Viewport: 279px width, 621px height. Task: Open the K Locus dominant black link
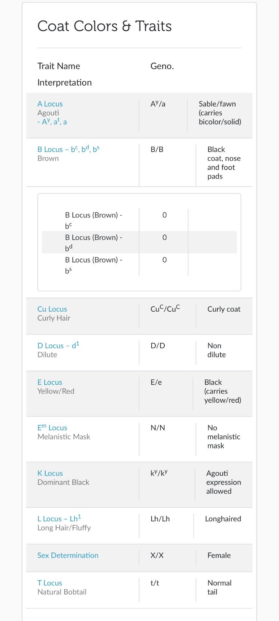coord(50,473)
